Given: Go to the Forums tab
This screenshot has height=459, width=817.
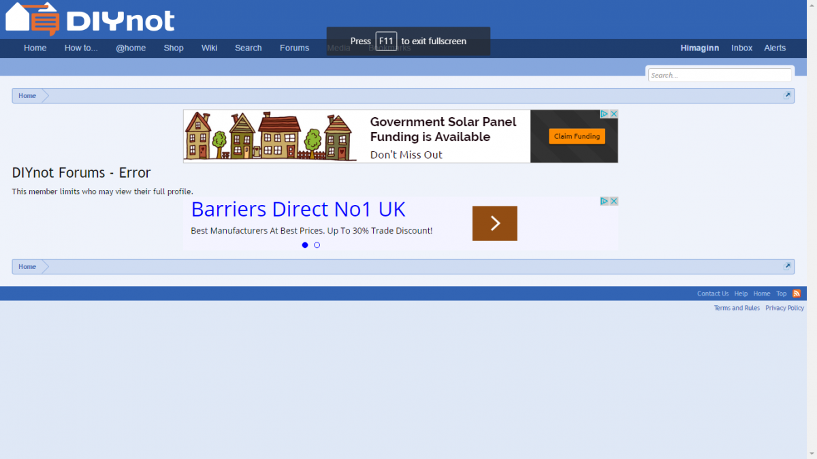Looking at the screenshot, I should coord(294,48).
